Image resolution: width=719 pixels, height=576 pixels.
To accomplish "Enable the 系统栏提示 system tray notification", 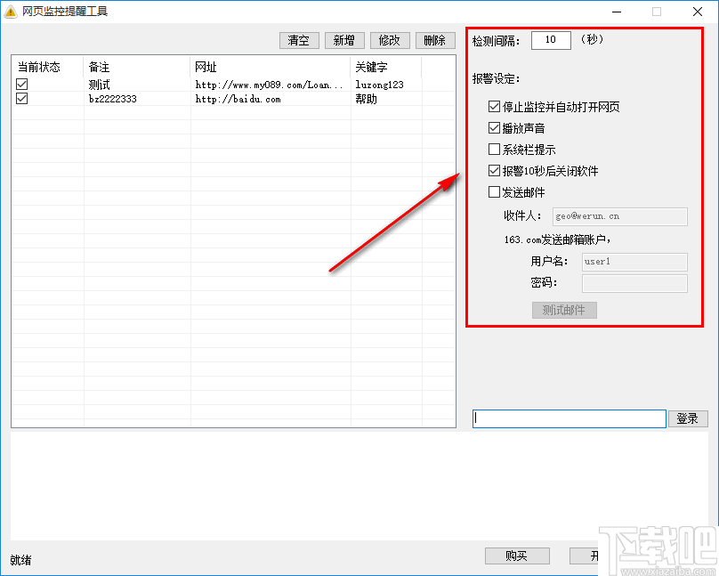I will click(495, 149).
